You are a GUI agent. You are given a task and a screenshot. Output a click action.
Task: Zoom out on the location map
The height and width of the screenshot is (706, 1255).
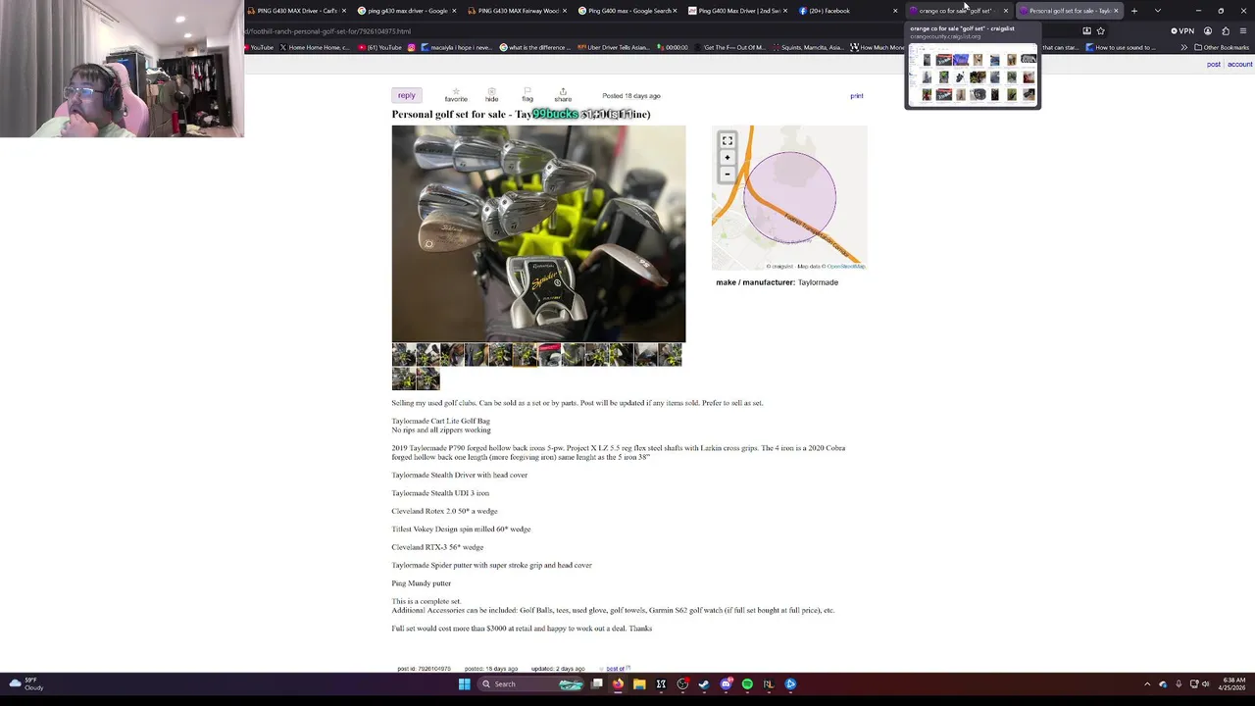728,174
